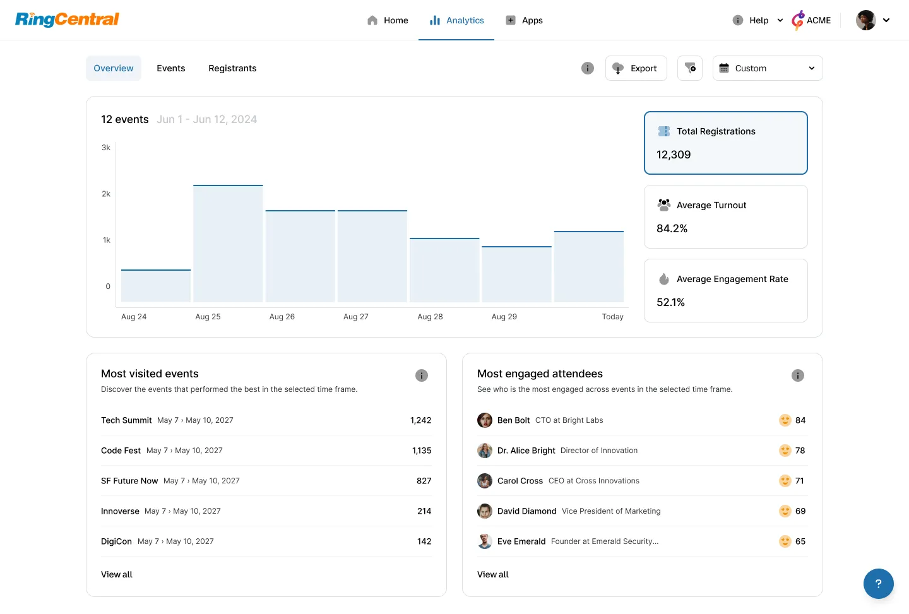Click the ACME company logo
Image resolution: width=909 pixels, height=614 pixels.
(x=811, y=20)
